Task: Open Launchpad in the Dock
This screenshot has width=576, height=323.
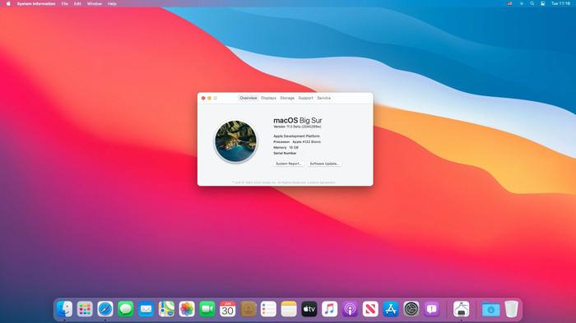Action: pos(85,309)
